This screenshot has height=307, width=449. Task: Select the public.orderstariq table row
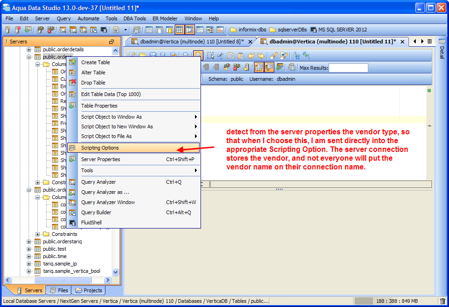pyautogui.click(x=62, y=241)
